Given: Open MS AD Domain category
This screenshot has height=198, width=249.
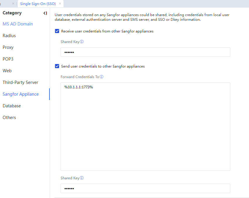Looking at the screenshot, I should click(x=18, y=24).
